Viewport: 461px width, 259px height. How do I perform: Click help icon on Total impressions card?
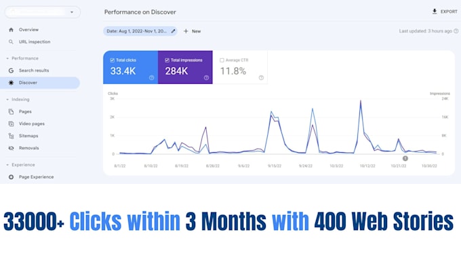tap(206, 78)
